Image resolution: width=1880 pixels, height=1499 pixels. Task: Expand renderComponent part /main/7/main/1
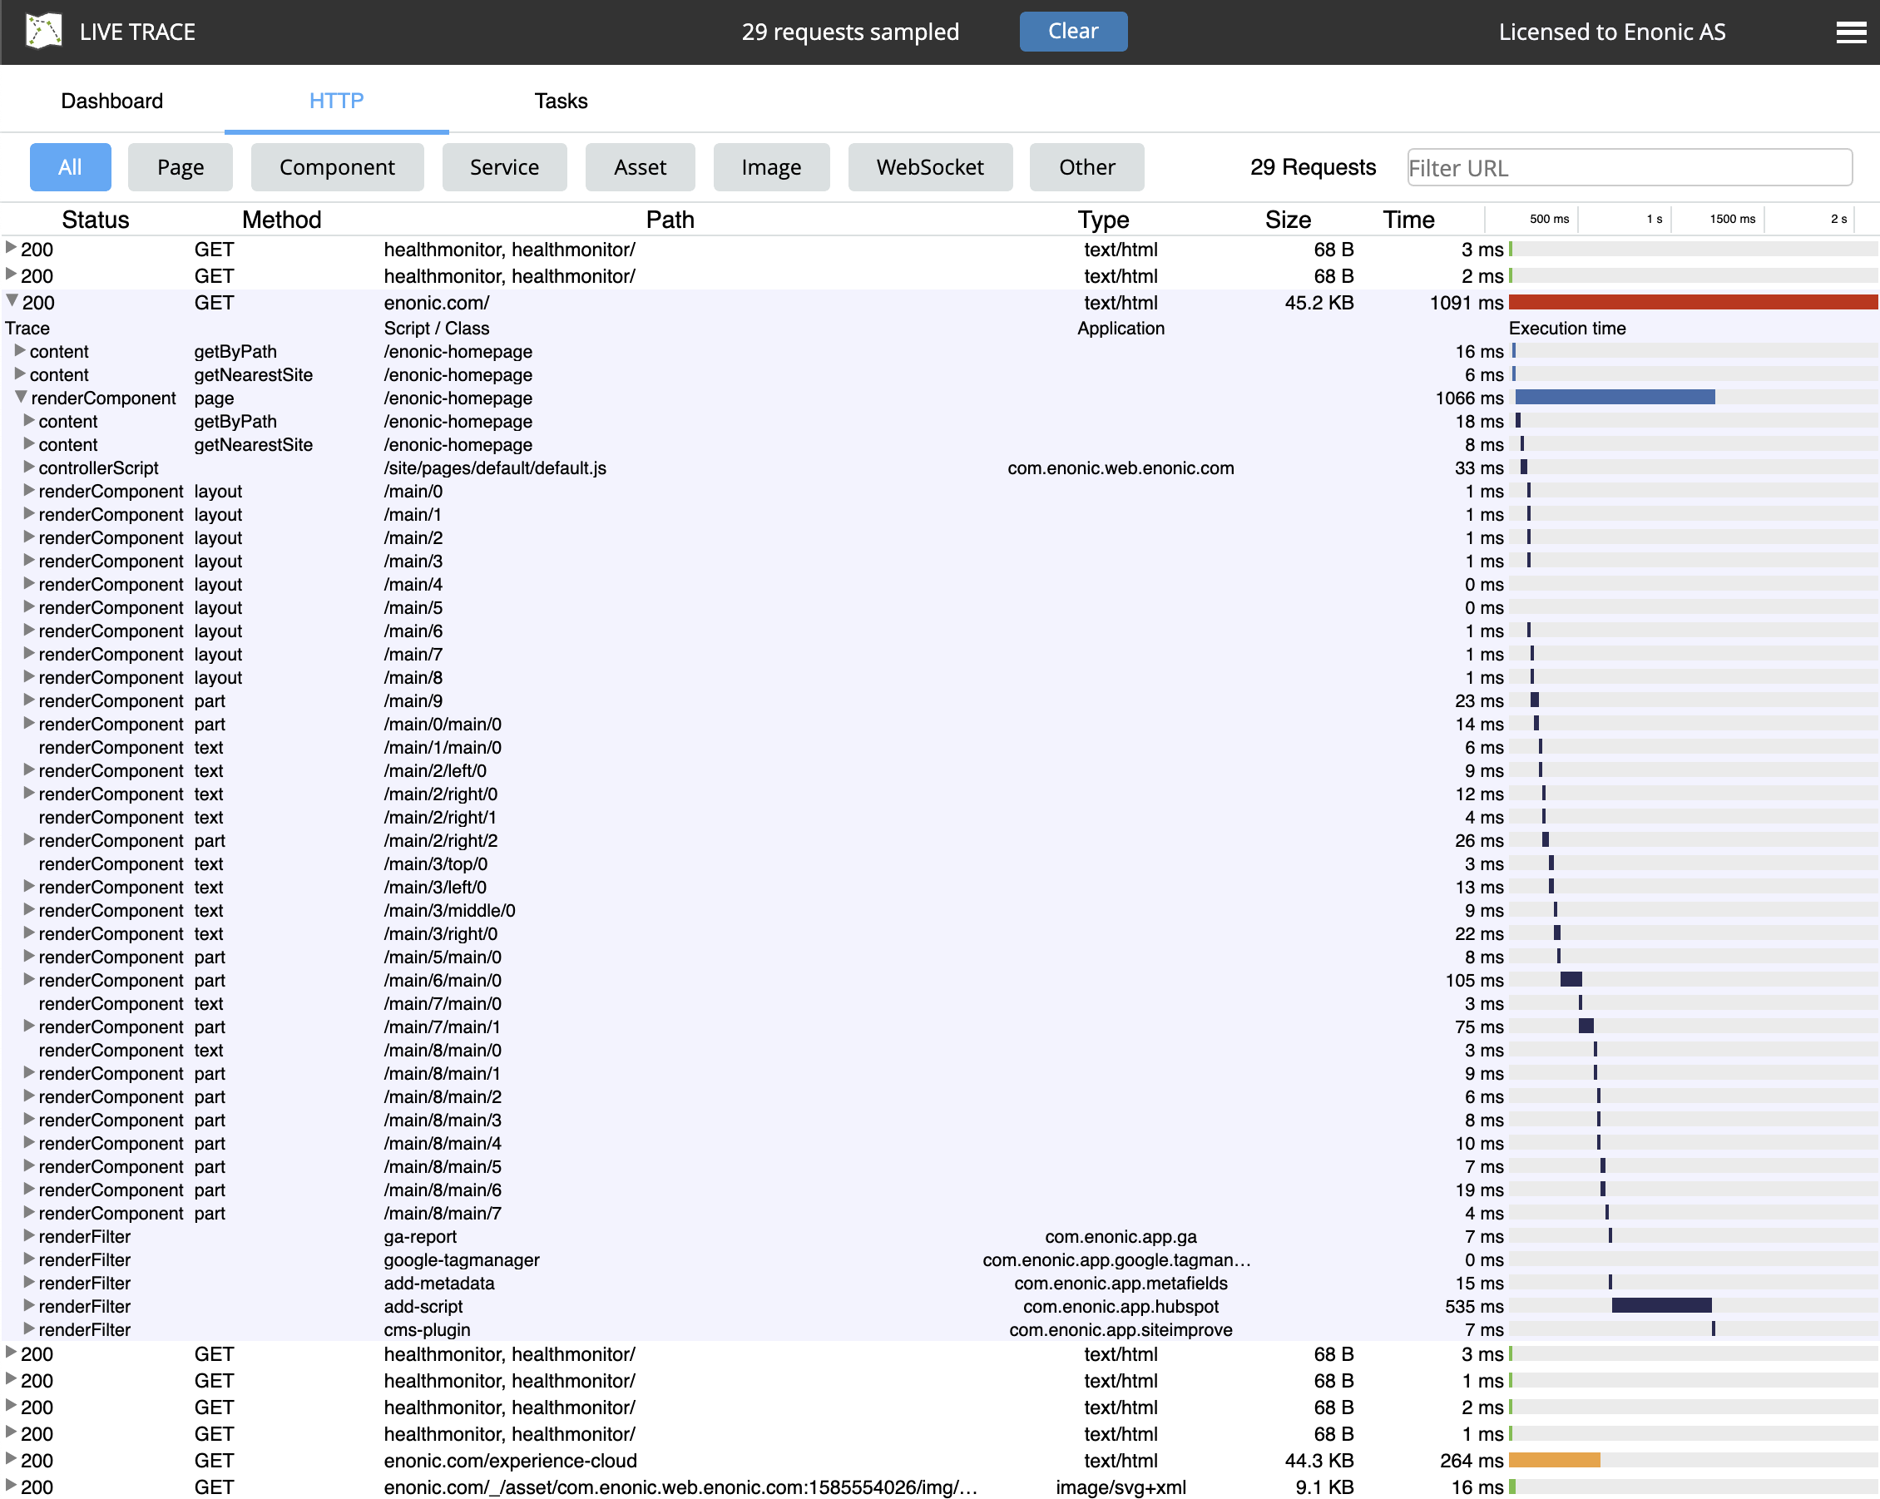pyautogui.click(x=29, y=1026)
